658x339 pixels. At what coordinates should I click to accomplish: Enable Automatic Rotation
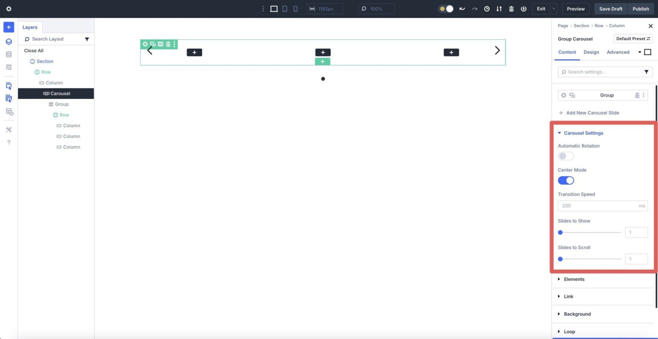click(x=565, y=156)
